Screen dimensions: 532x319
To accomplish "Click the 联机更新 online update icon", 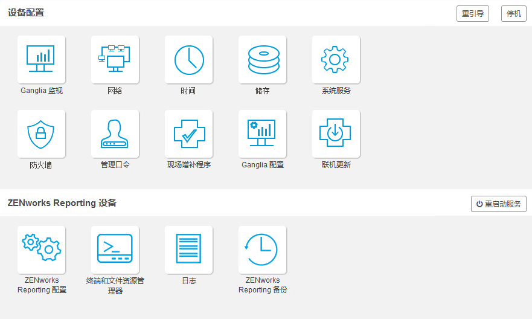I will 336,134.
